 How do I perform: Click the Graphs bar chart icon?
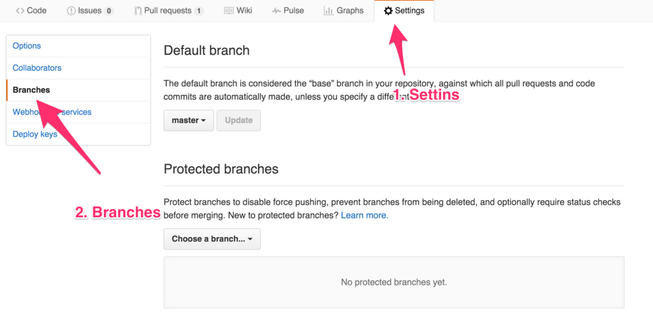[x=328, y=11]
